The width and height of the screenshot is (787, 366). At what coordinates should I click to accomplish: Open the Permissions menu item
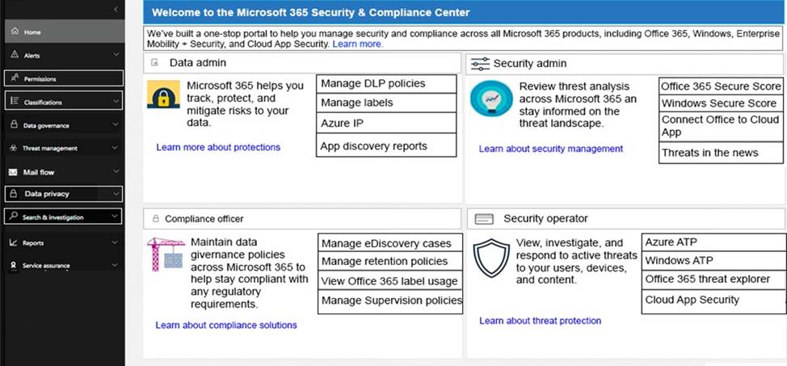(x=63, y=78)
